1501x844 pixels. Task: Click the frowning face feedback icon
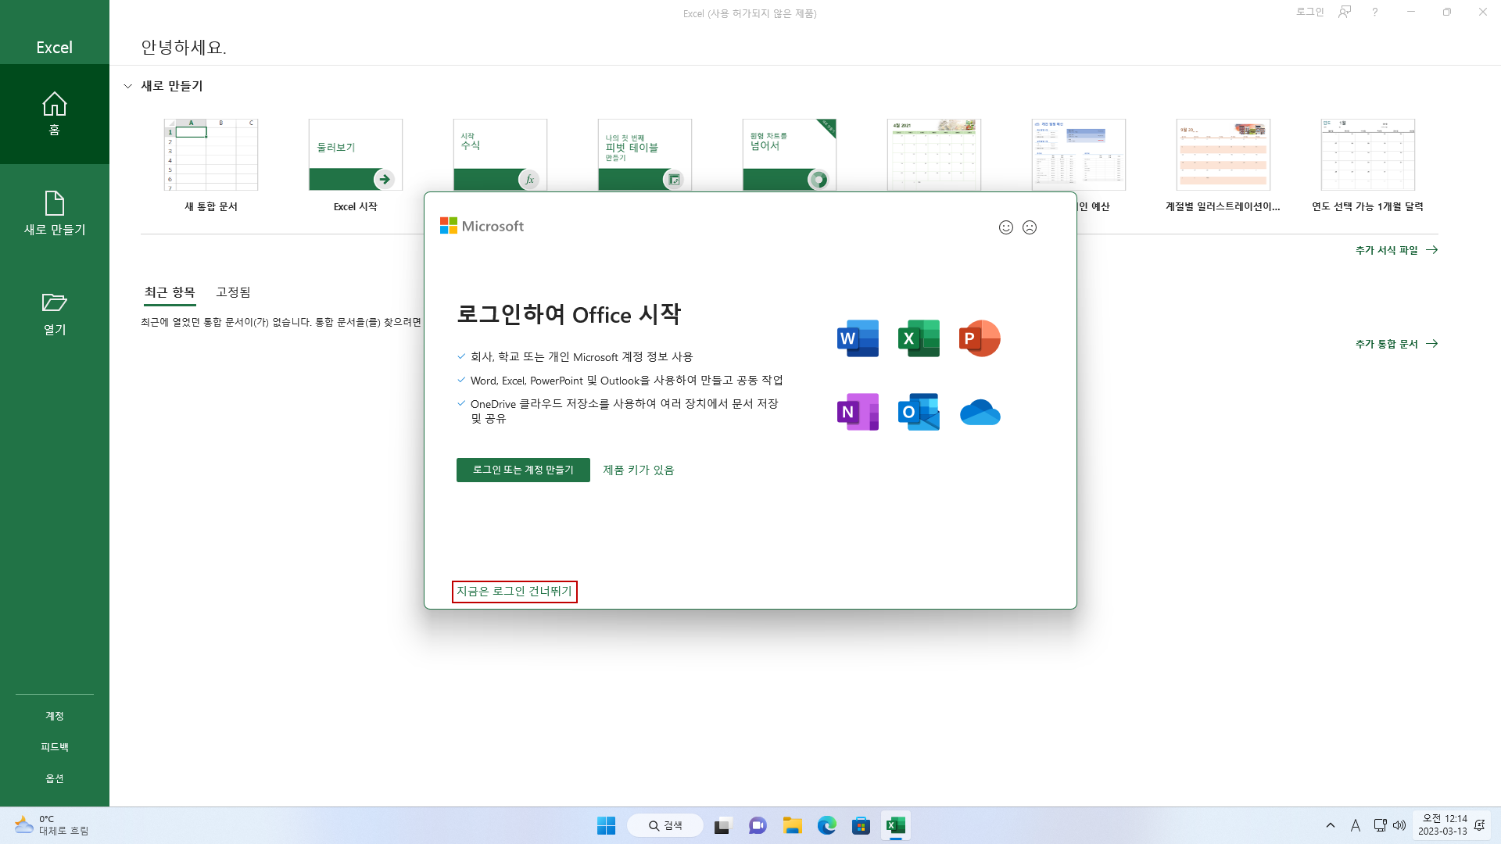click(1030, 227)
